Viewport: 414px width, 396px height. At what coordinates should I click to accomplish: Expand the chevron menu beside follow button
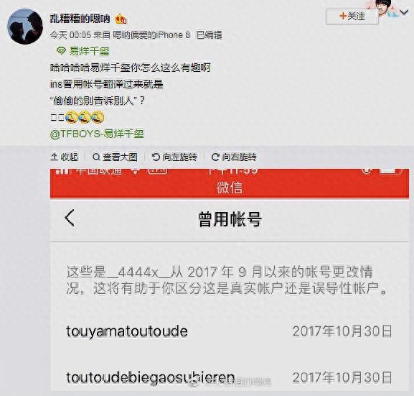(x=404, y=12)
